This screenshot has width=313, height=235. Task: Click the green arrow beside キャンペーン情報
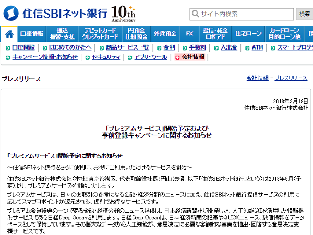pyautogui.click(x=8, y=58)
